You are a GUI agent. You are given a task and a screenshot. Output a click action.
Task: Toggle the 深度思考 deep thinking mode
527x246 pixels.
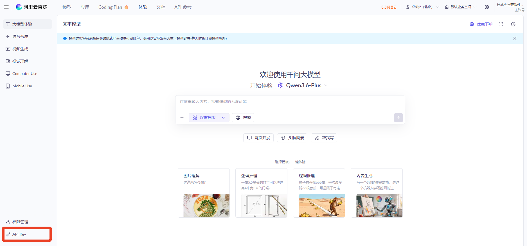coord(204,118)
